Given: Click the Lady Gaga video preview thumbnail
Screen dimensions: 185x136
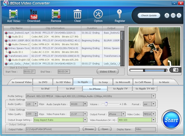Looking at the screenshot, I should (154, 46).
